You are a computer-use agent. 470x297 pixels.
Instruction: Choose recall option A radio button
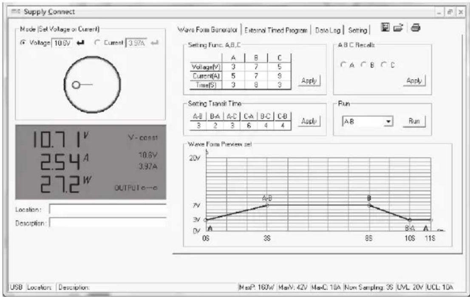pyautogui.click(x=343, y=65)
